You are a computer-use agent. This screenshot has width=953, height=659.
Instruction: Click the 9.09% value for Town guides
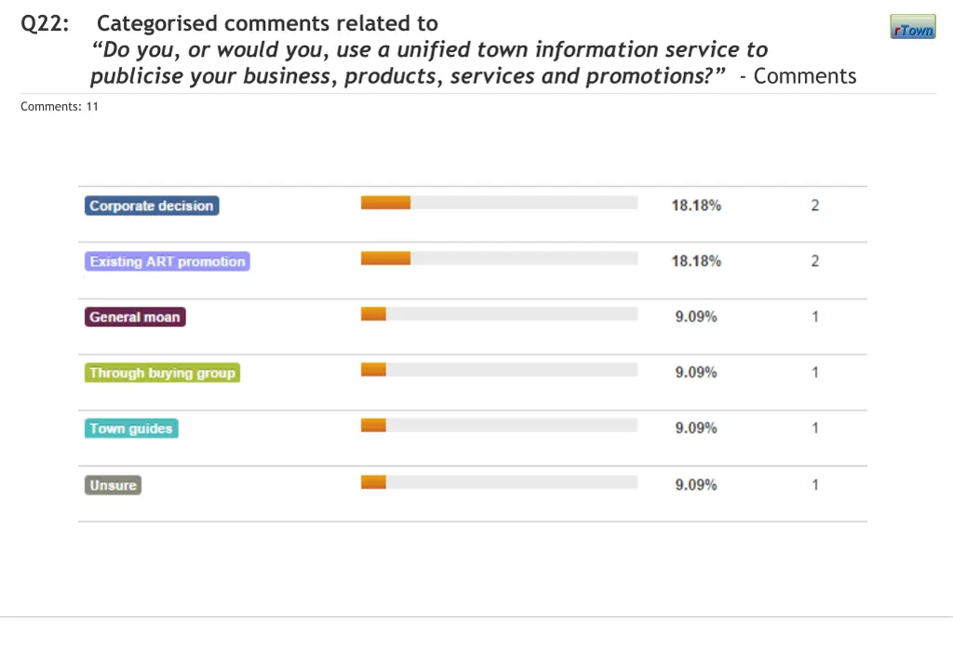point(696,428)
